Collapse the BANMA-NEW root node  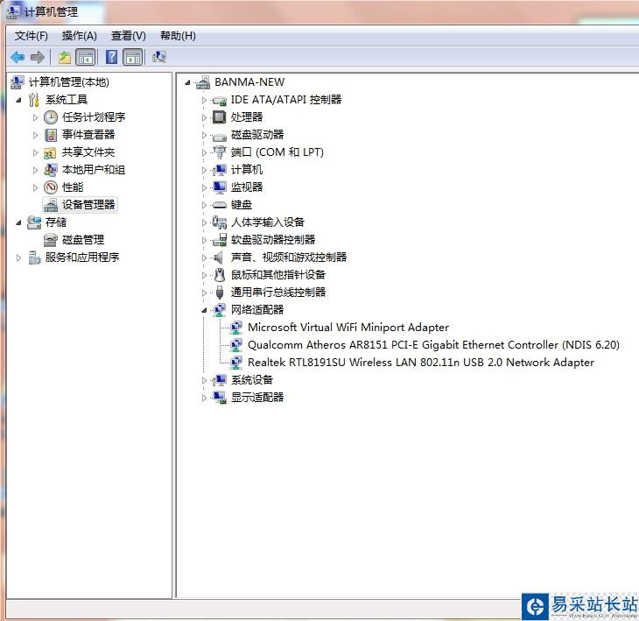[x=187, y=83]
